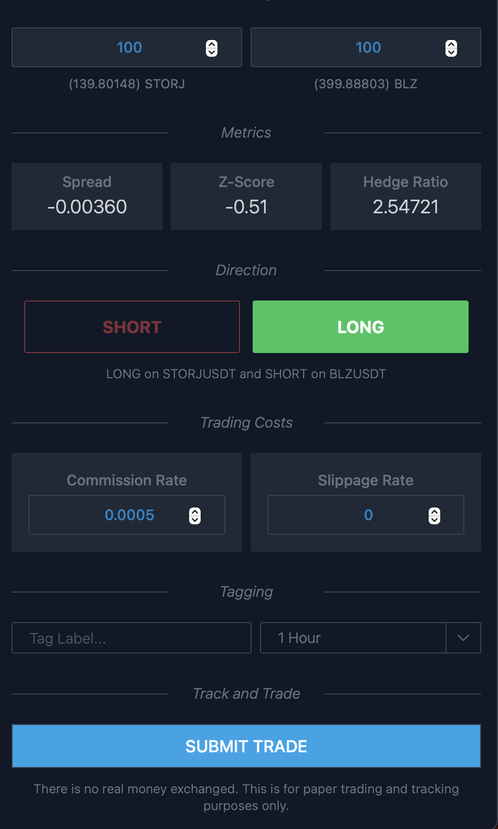Increment Commission Rate using the up arrow
The height and width of the screenshot is (829, 498).
pyautogui.click(x=195, y=512)
